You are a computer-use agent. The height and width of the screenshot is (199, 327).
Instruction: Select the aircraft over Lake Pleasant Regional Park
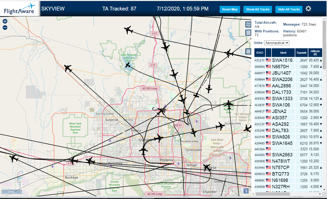(x=128, y=65)
